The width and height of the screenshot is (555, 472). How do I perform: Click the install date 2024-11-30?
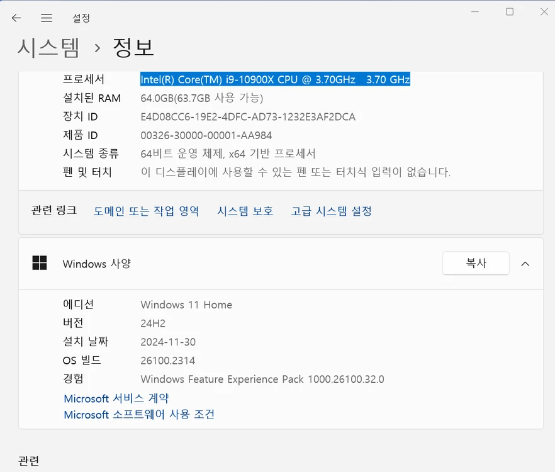click(168, 342)
